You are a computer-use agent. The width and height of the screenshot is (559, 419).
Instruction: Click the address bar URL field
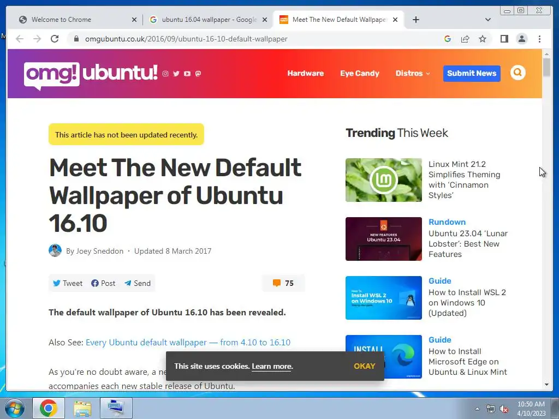pos(257,39)
